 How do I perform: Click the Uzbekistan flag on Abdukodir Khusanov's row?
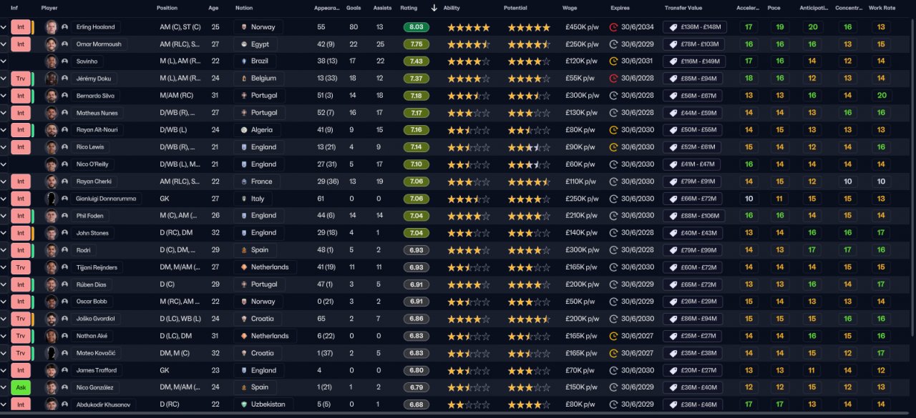tap(245, 404)
